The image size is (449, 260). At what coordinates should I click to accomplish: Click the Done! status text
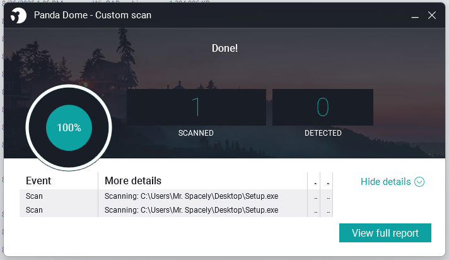(224, 48)
